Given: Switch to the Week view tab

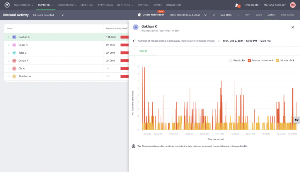Looking at the screenshot, I should pos(259,15).
